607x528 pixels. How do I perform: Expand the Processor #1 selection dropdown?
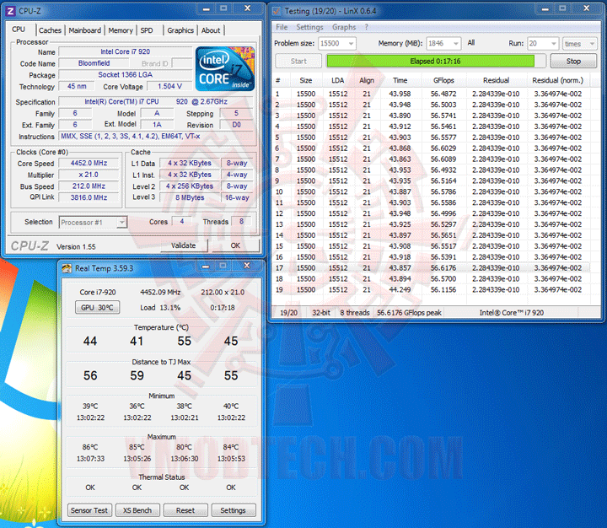(x=122, y=223)
